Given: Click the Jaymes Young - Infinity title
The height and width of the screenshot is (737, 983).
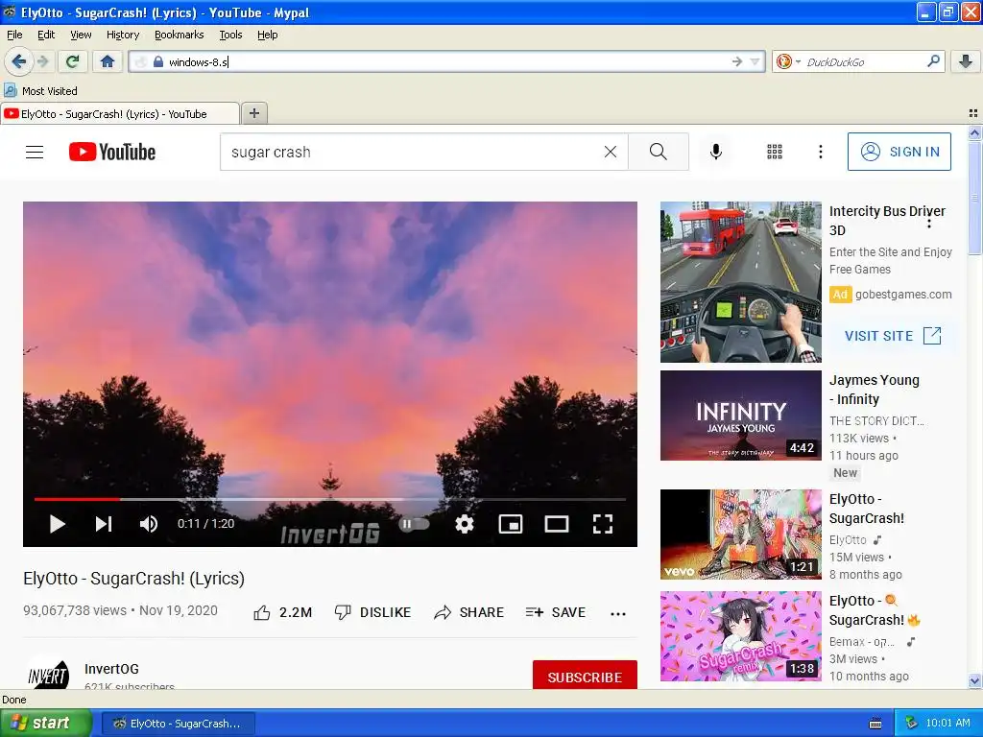Looking at the screenshot, I should pyautogui.click(x=875, y=390).
